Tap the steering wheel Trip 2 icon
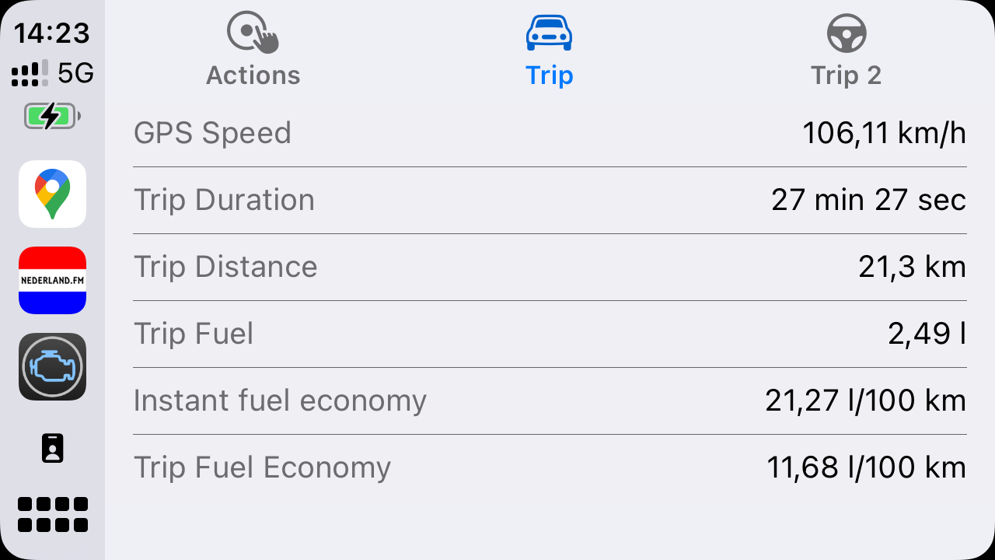Image resolution: width=995 pixels, height=560 pixels. (846, 34)
